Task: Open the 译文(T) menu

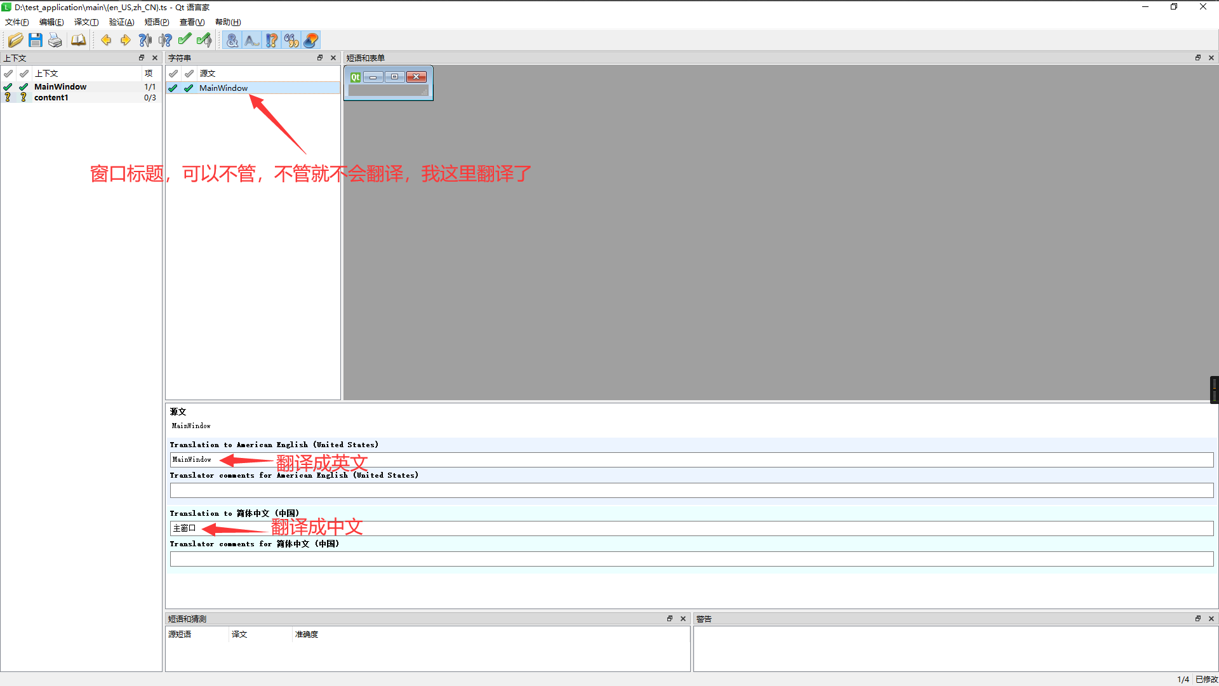Action: [x=86, y=22]
